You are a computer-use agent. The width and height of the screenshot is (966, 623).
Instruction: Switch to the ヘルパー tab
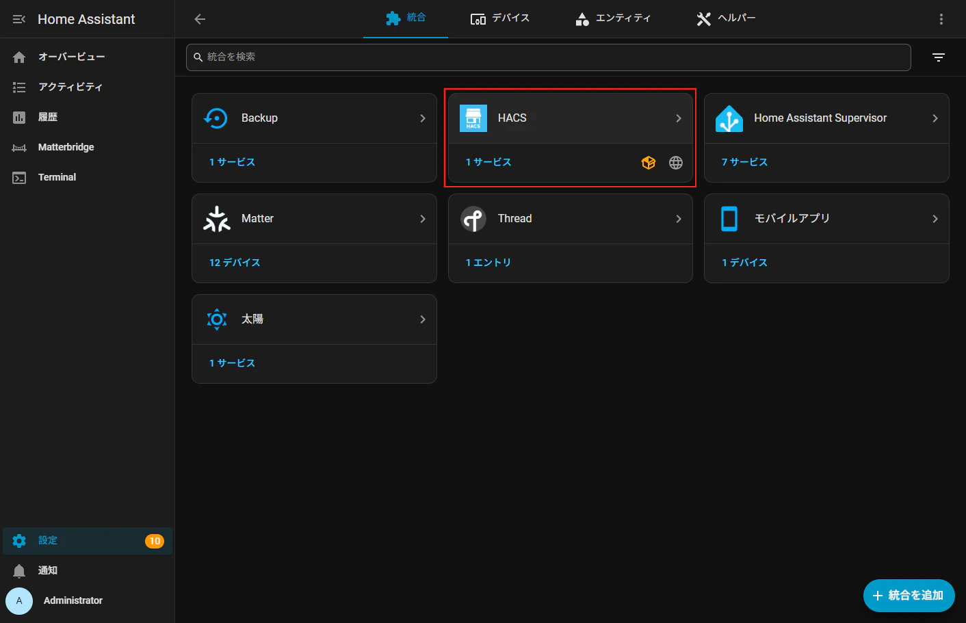[x=726, y=18]
